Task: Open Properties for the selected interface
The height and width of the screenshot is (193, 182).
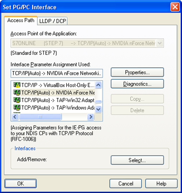Action: point(137,72)
